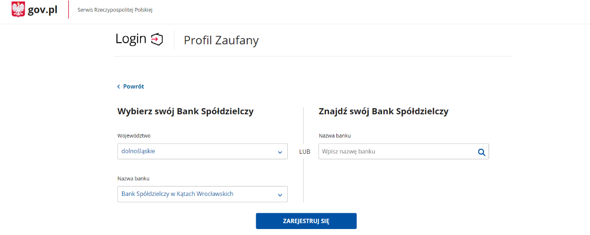Click the chevron arrow in the dolnośląskie field
590x235 pixels.
point(279,152)
